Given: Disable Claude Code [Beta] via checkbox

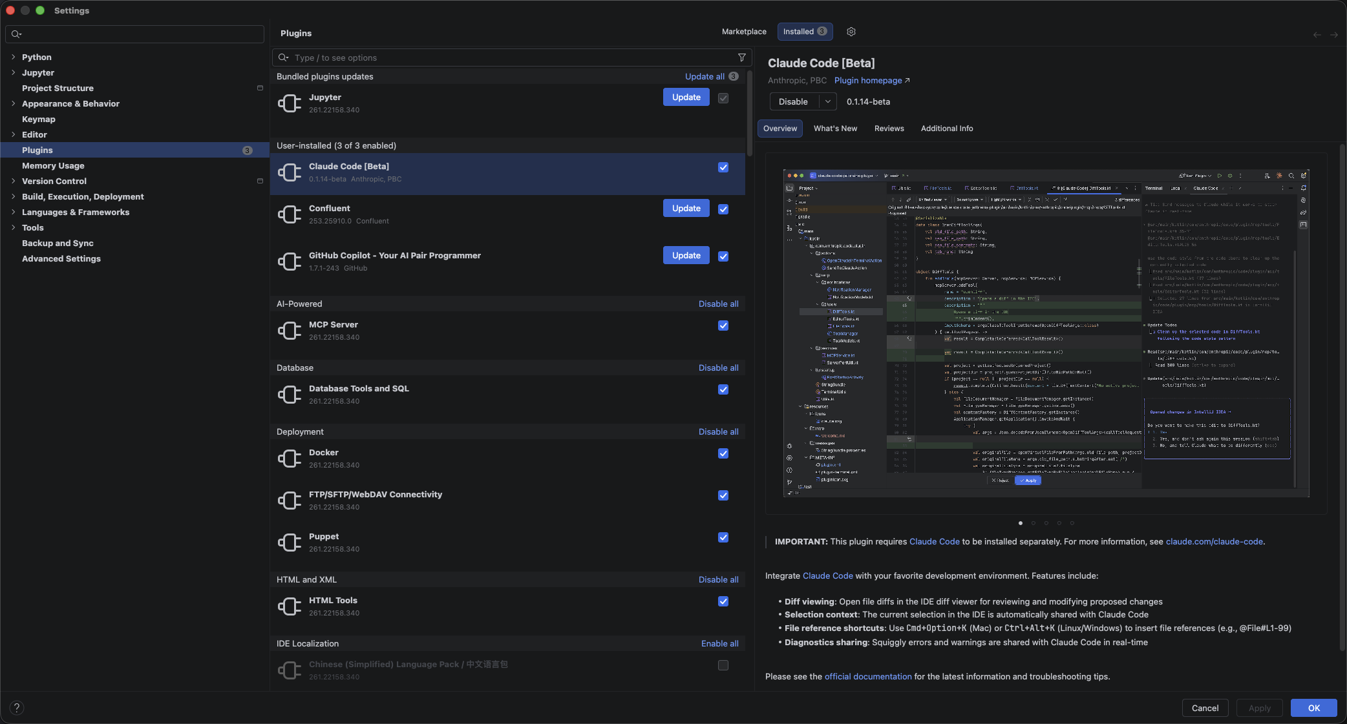Looking at the screenshot, I should [723, 167].
